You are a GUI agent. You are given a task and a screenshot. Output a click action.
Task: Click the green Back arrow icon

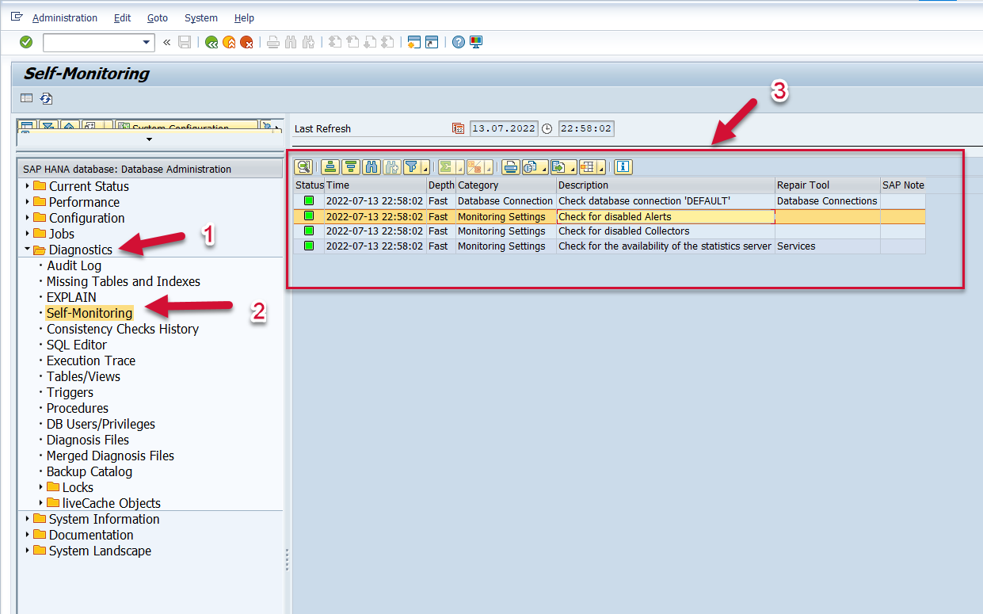pos(211,42)
